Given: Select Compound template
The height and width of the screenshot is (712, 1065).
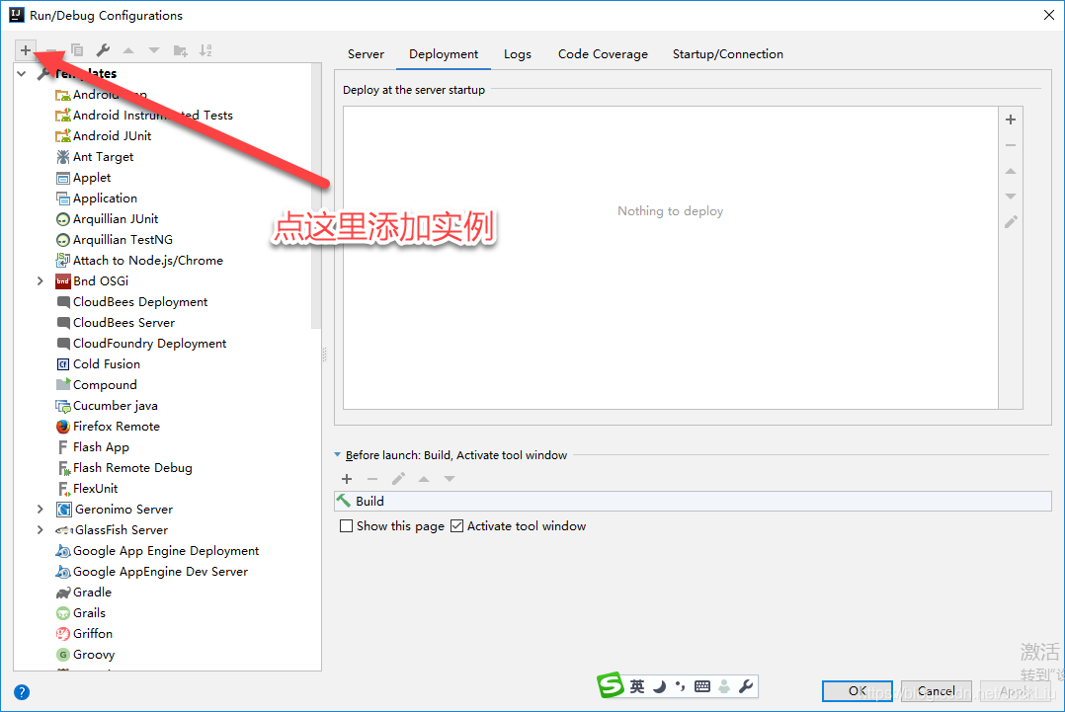Looking at the screenshot, I should [x=97, y=385].
